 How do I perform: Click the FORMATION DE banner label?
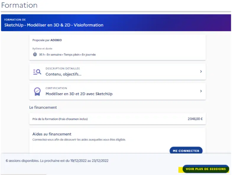point(15,20)
